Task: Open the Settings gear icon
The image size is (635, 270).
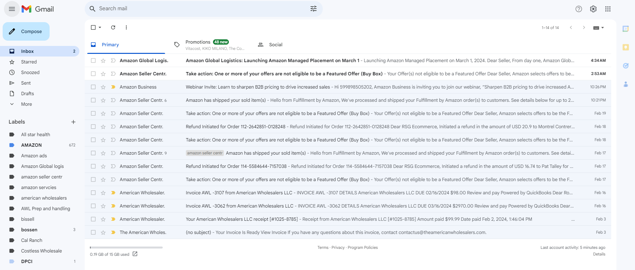Action: pos(593,9)
